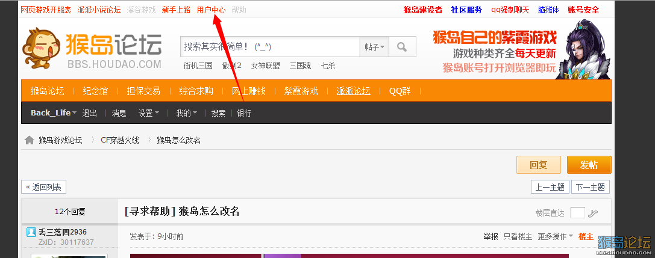This screenshot has height=258, width=655.
Task: Open the 帖子 search type dropdown
Action: [374, 47]
